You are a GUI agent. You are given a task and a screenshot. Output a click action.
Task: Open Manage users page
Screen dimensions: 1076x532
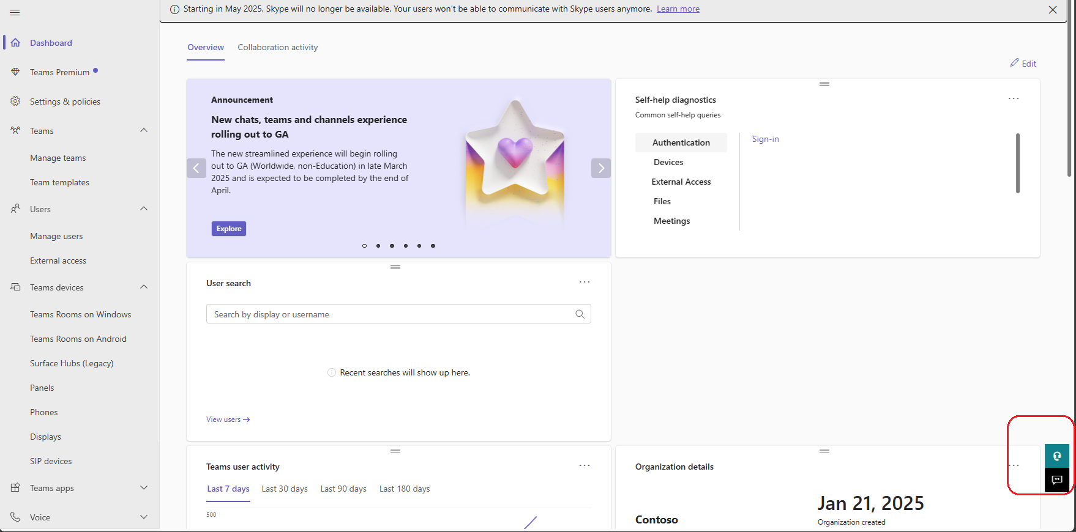[56, 236]
